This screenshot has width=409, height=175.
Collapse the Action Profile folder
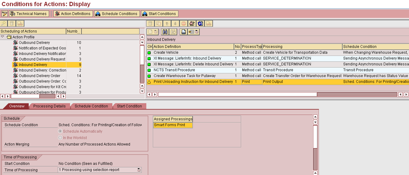click(3, 37)
